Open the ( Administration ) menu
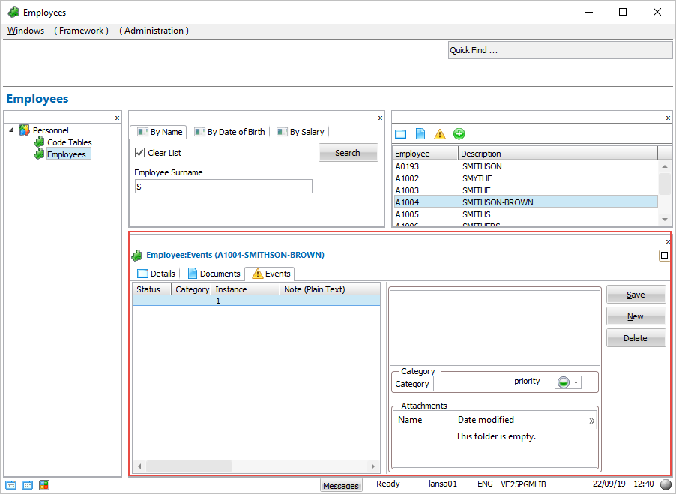The height and width of the screenshot is (494, 676). pyautogui.click(x=154, y=31)
